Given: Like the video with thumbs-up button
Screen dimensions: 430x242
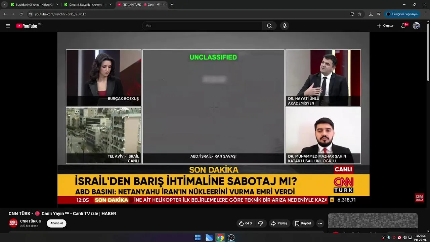Looking at the screenshot, I should (x=246, y=223).
